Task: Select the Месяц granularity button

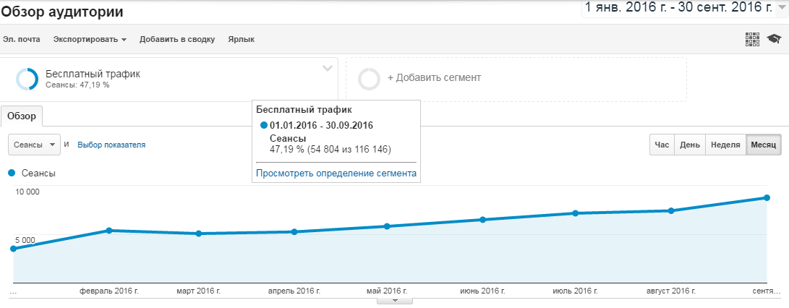Action: pos(763,145)
